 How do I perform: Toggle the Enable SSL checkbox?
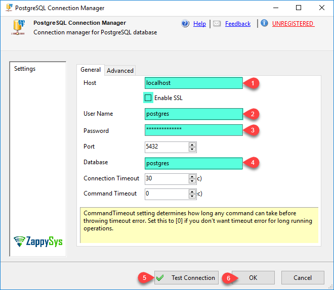[148, 98]
